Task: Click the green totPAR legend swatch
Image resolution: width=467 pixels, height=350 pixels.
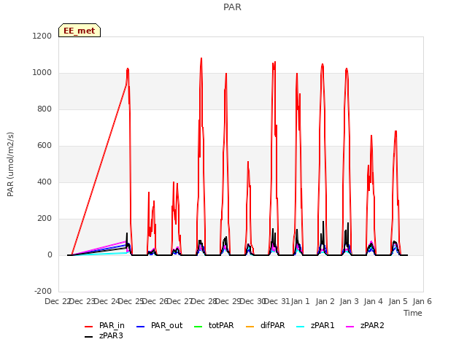Action: [198, 327]
